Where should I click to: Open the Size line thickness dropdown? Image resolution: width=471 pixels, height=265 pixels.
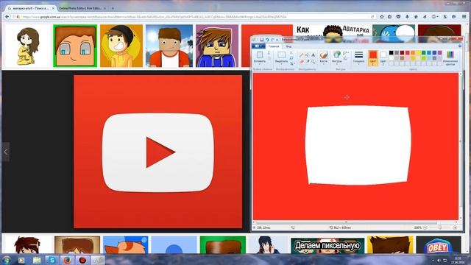[358, 57]
